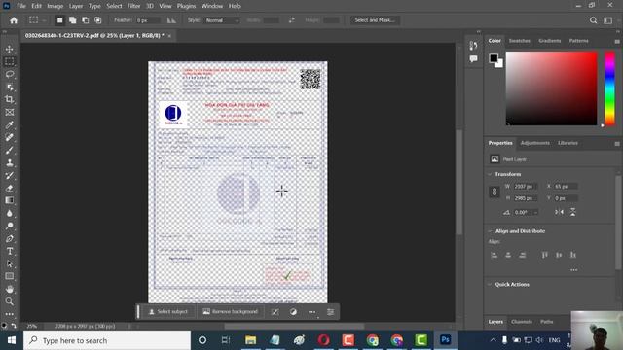Select the Zoom tool in toolbox
623x350 pixels.
click(x=10, y=301)
